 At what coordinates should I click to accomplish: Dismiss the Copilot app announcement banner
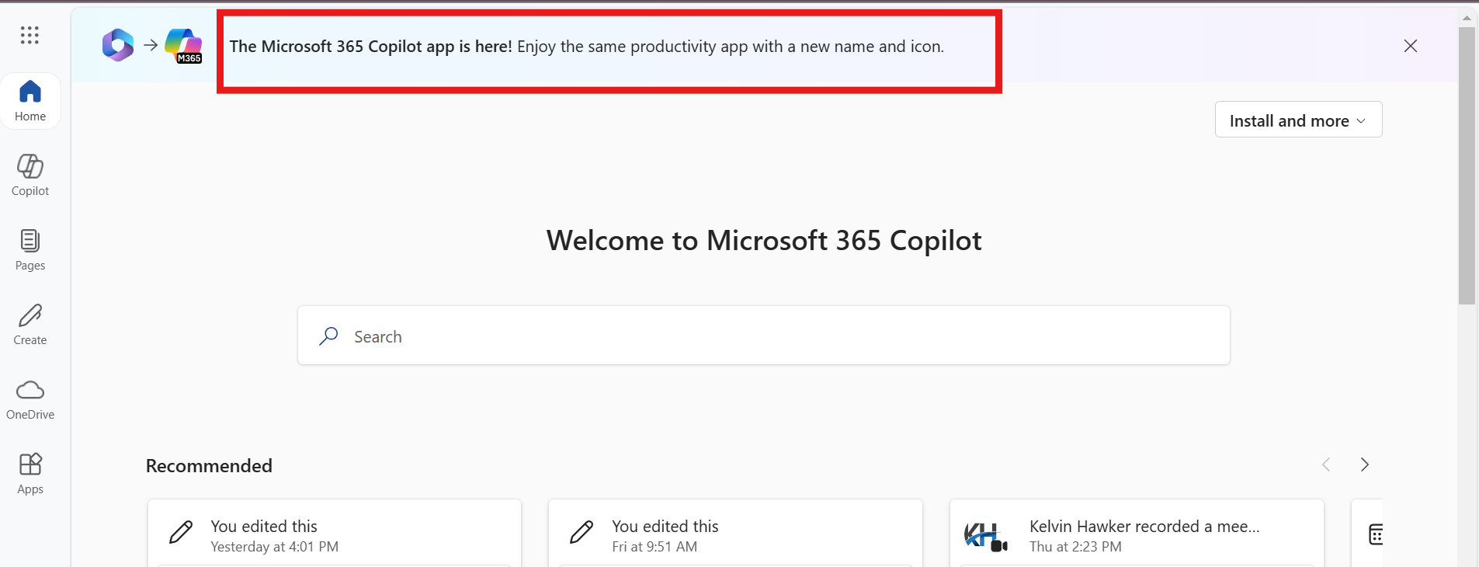click(x=1411, y=46)
